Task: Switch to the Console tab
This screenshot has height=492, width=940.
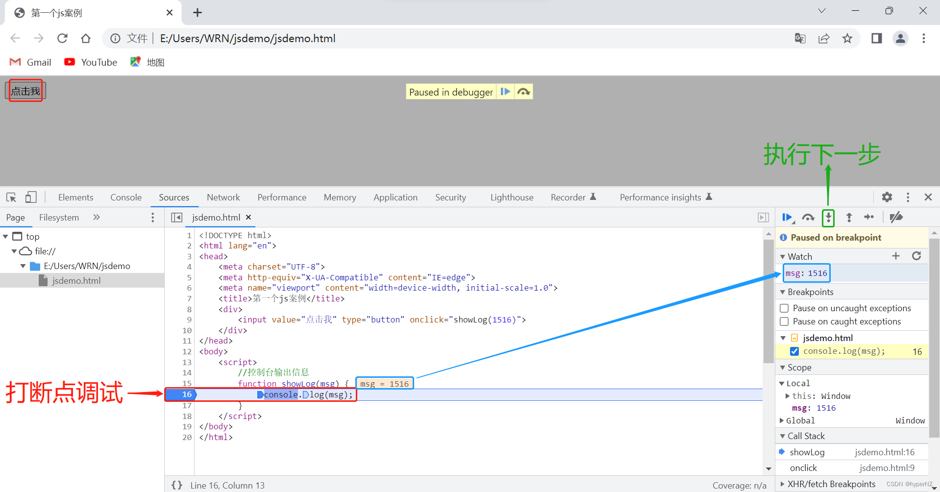Action: coord(126,197)
